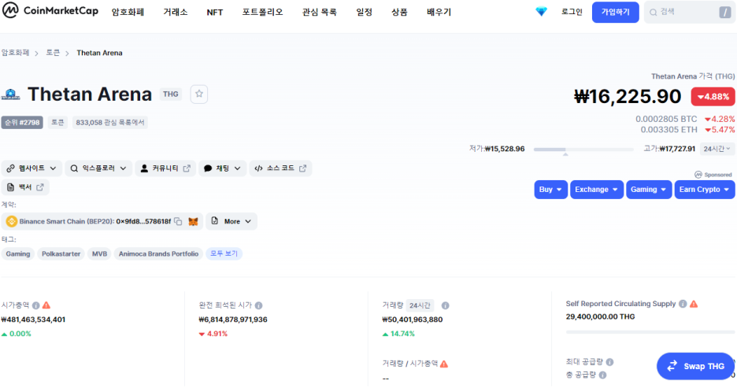Click the ₩481,463,534,401 market cap value
This screenshot has width=737, height=388.
point(33,320)
